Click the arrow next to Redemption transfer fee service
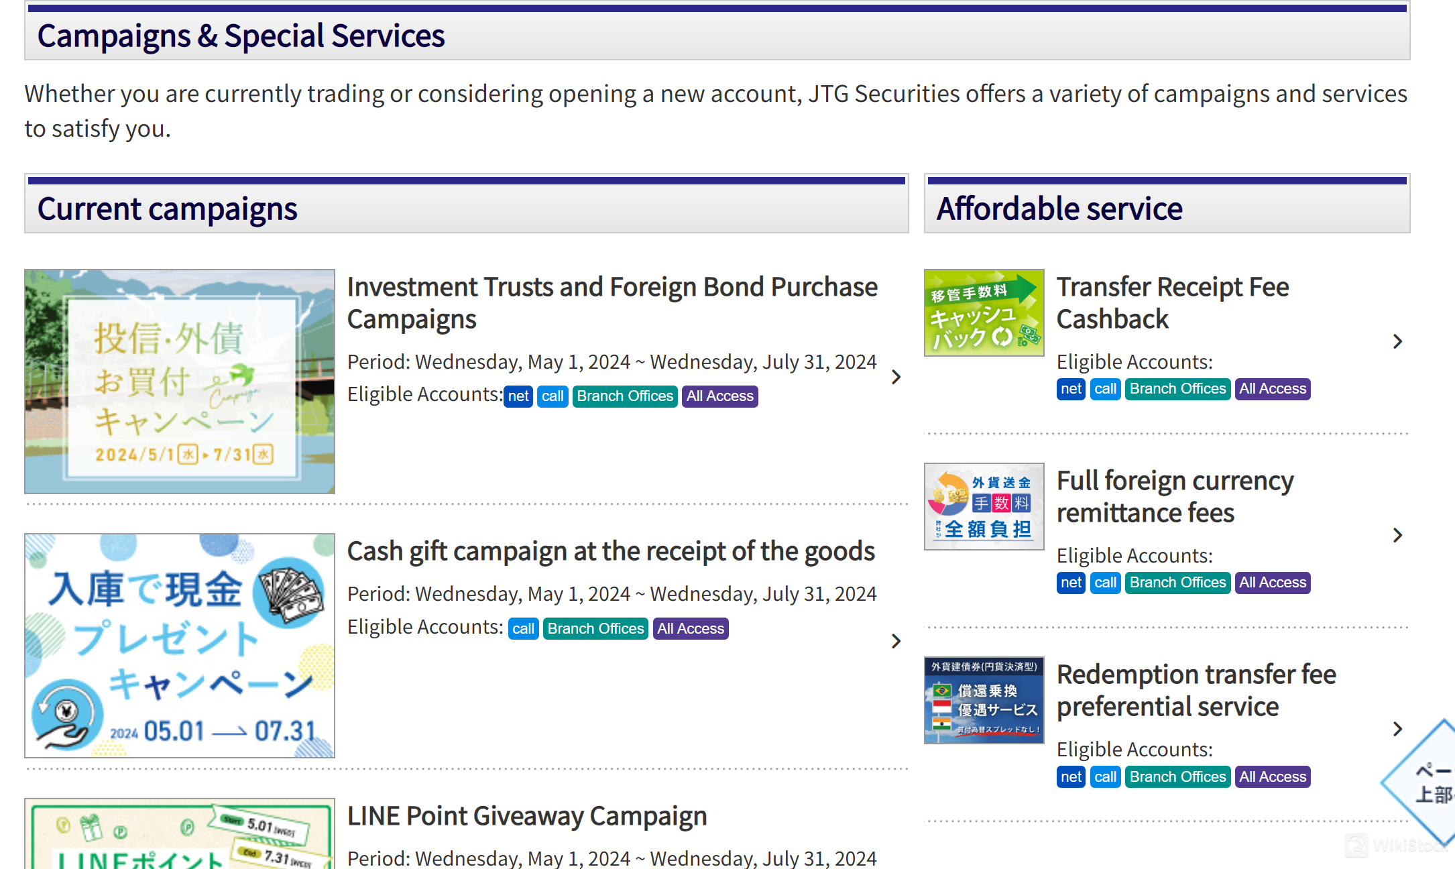The width and height of the screenshot is (1455, 869). pos(1397,729)
